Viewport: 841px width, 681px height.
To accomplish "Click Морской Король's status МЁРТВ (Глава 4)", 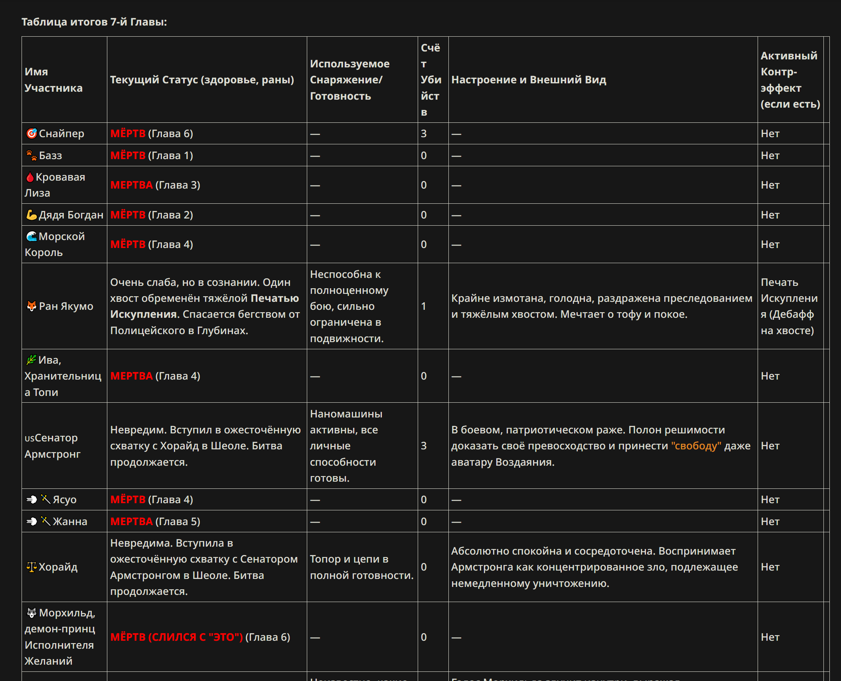I will pos(152,244).
